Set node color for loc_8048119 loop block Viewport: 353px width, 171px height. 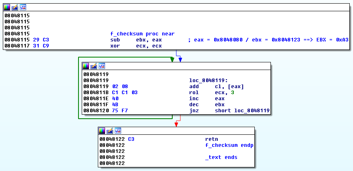tap(86, 66)
